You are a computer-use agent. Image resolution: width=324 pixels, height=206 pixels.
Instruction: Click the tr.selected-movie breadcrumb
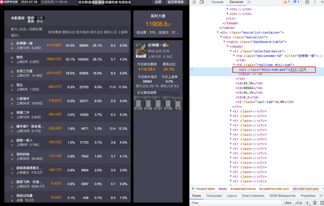[243, 189]
